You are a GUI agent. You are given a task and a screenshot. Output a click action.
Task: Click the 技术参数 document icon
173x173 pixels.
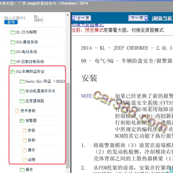[x=17, y=111]
